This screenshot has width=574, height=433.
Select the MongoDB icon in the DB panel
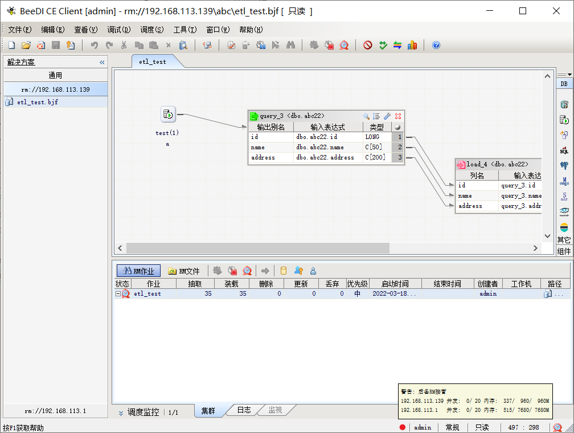coord(564,182)
